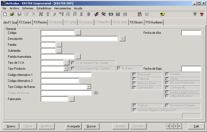Open Partida Arancelaria lookup ellipsis button
Viewport: 207px width, 132px height.
pyautogui.click(x=78, y=56)
